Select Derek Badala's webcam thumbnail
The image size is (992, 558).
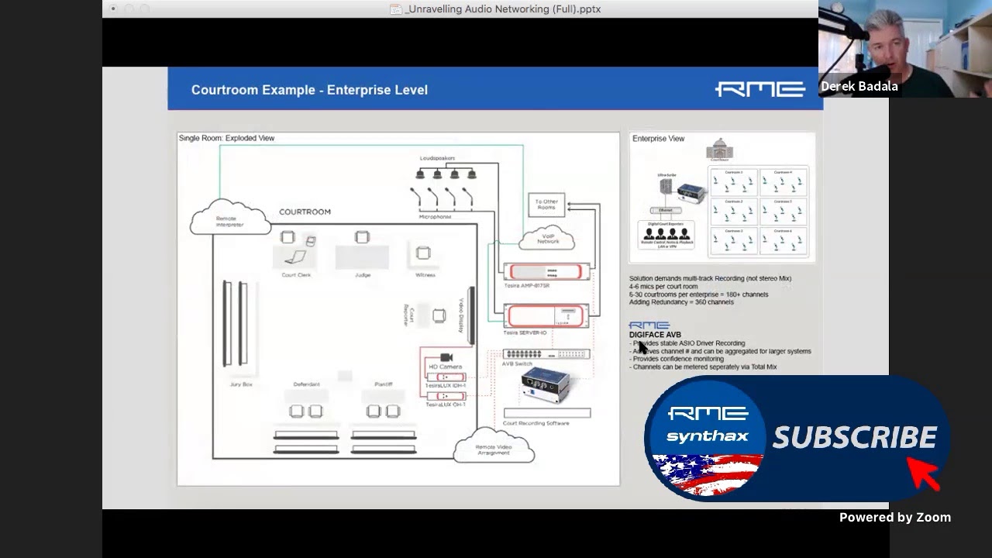904,49
